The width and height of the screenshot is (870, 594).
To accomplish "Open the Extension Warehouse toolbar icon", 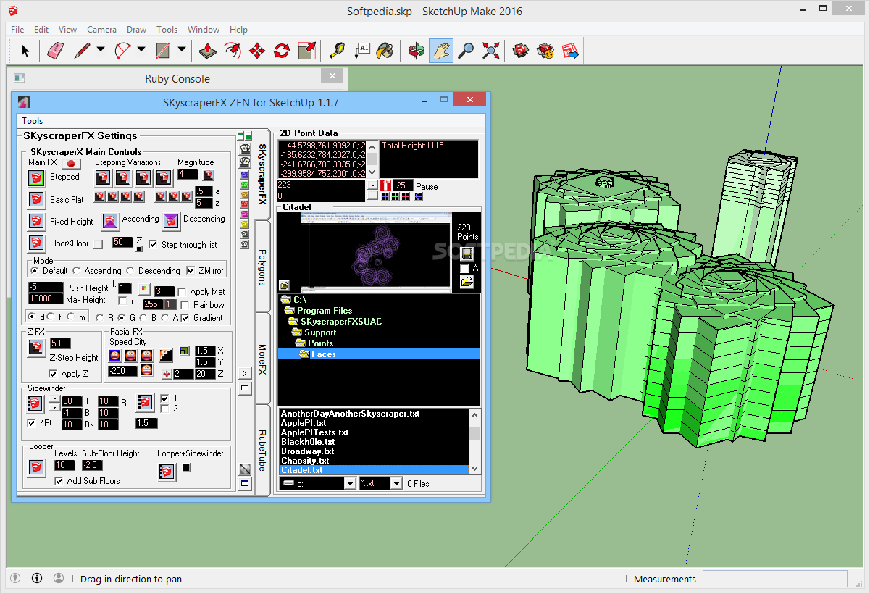I will pyautogui.click(x=545, y=51).
